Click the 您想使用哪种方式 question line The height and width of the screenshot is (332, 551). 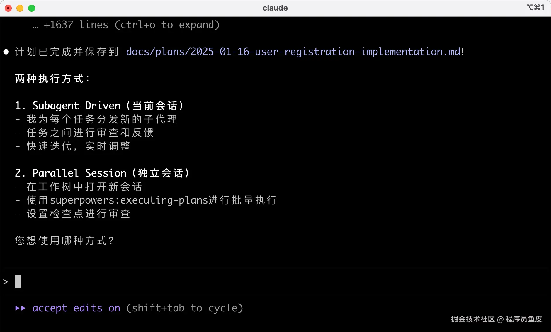pos(64,240)
